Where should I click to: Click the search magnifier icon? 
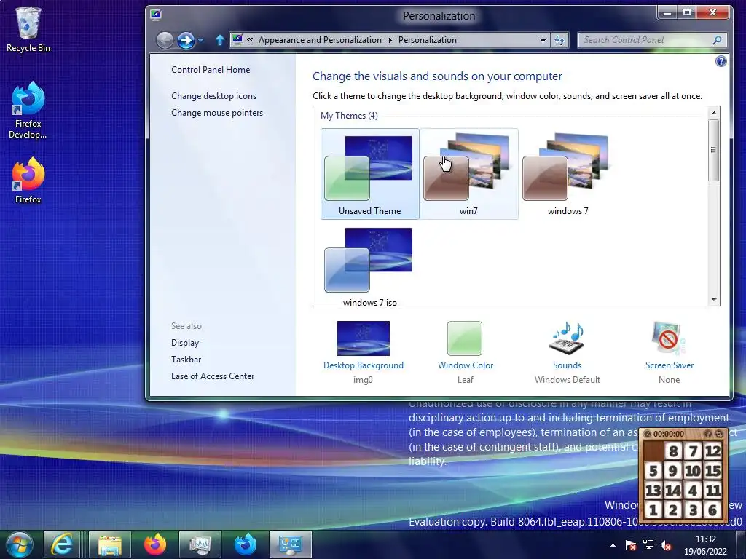point(717,41)
